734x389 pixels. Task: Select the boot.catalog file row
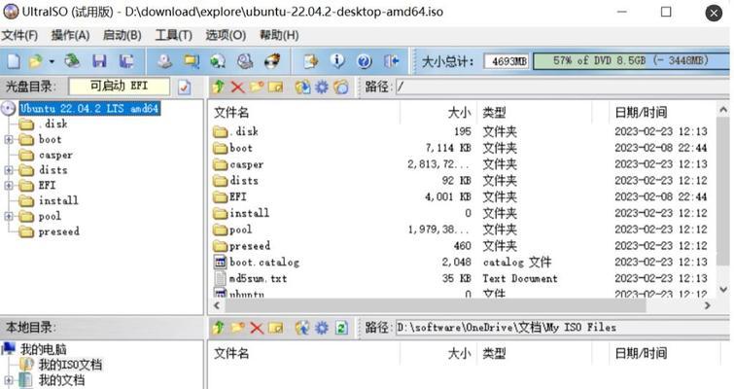[x=461, y=263]
